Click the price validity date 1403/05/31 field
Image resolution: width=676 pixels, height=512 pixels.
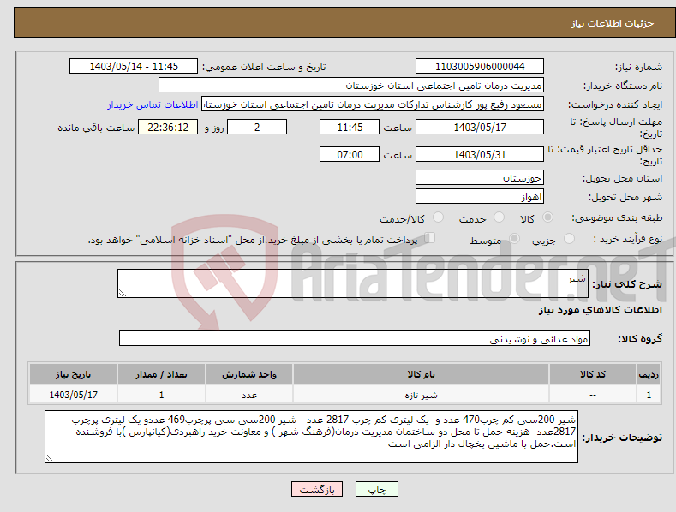click(480, 154)
